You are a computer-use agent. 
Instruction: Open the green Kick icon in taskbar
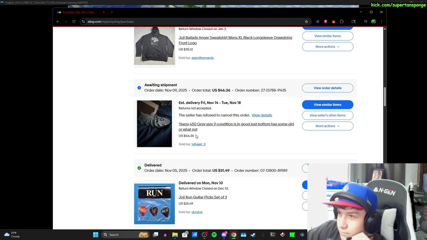292,235
